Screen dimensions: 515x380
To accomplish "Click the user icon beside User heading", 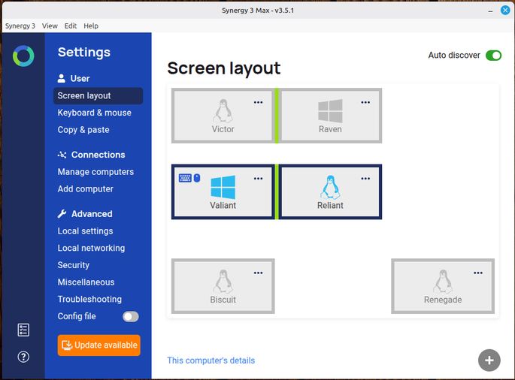I will pyautogui.click(x=62, y=78).
